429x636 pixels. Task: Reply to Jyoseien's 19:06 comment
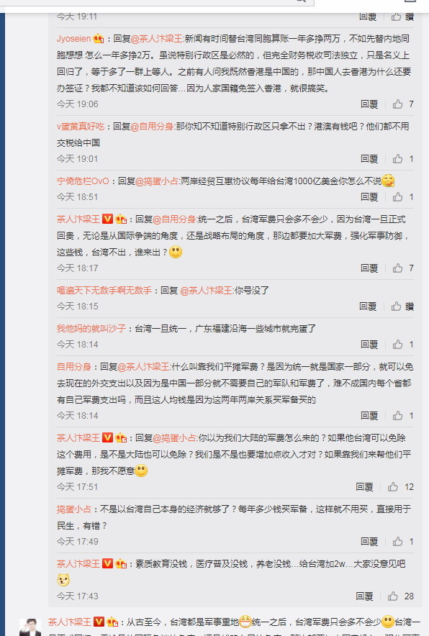tap(369, 104)
